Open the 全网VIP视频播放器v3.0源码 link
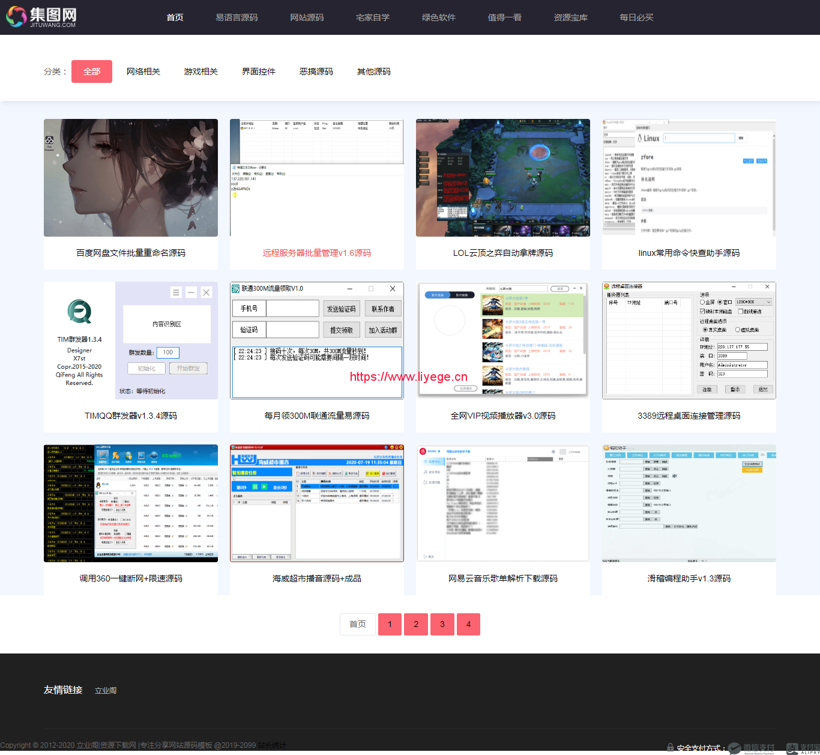The width and height of the screenshot is (820, 755). 503,416
